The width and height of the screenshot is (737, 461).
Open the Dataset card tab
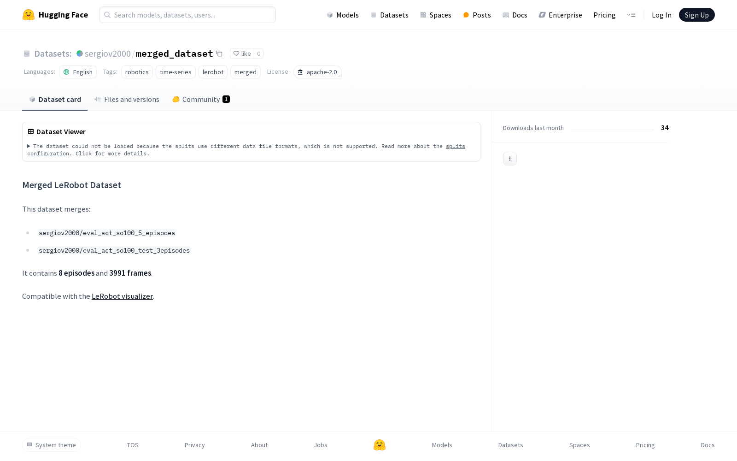tap(55, 100)
